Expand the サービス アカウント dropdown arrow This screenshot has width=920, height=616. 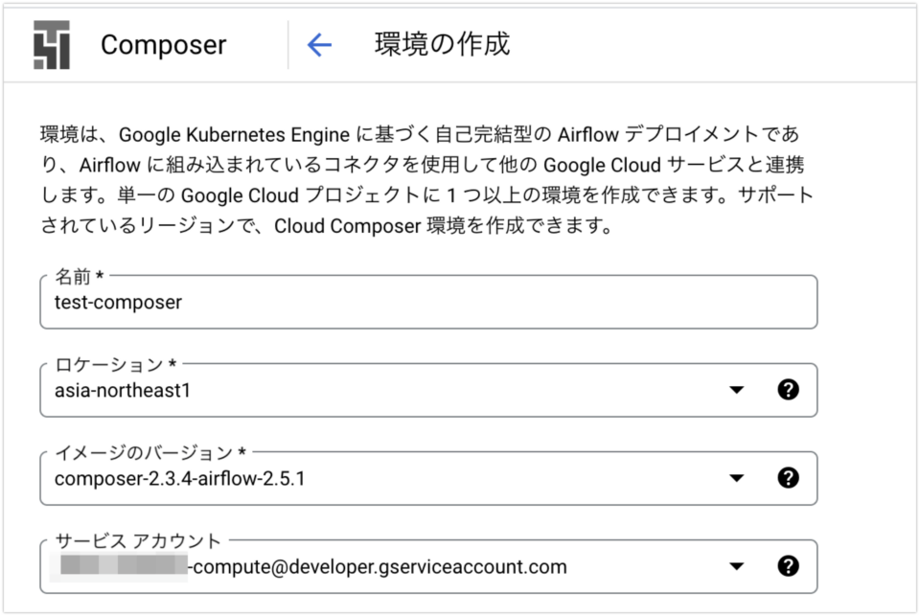point(736,566)
